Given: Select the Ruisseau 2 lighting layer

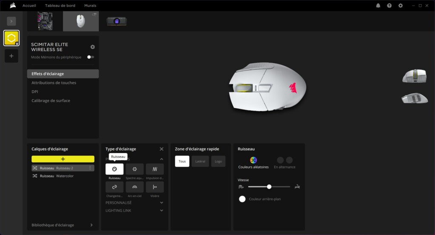Looking at the screenshot, I should click(x=63, y=168).
